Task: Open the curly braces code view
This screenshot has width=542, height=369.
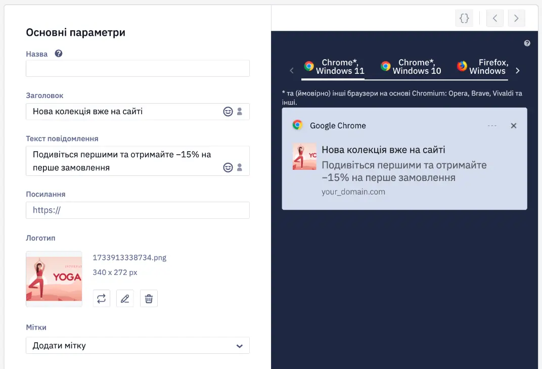Action: (464, 18)
